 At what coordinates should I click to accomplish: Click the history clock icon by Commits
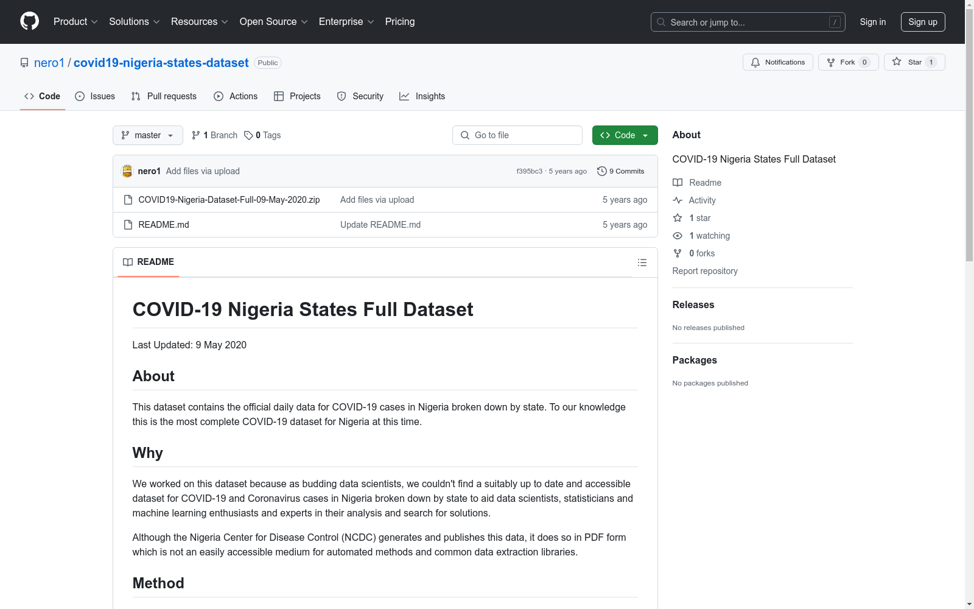602,171
